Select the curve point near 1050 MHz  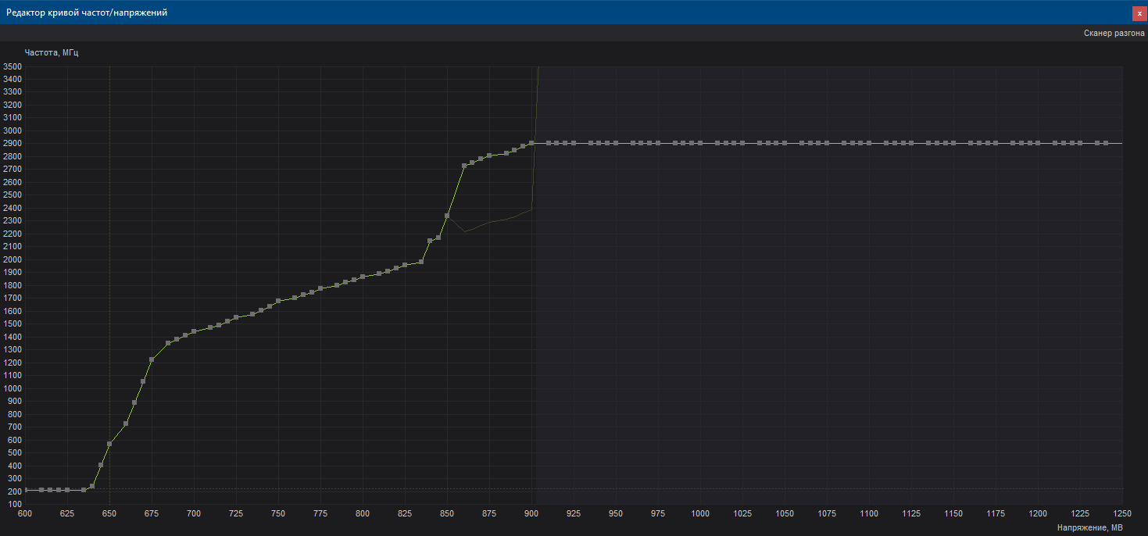(143, 381)
